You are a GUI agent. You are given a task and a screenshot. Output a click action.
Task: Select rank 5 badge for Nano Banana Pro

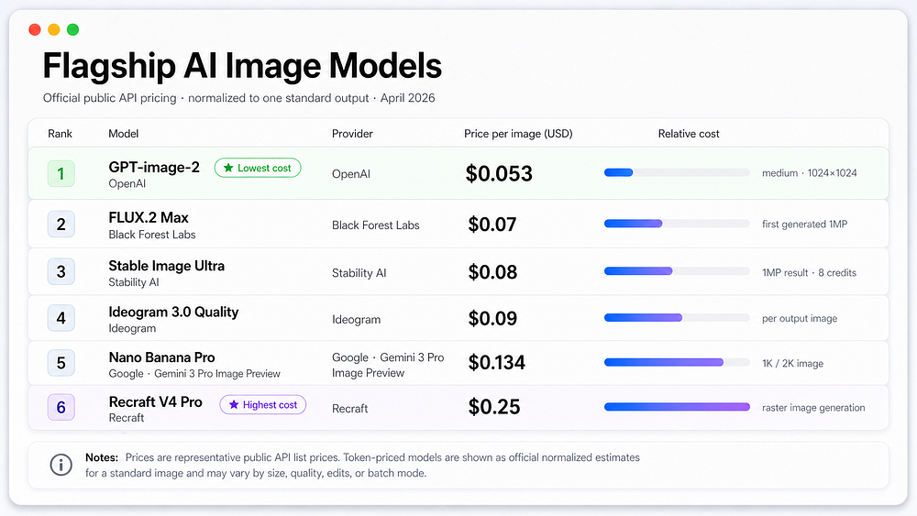tap(61, 363)
